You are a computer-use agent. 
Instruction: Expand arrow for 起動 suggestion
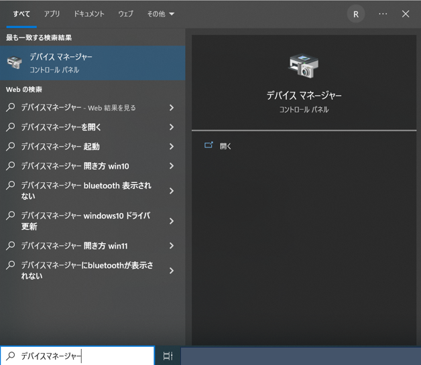click(172, 147)
